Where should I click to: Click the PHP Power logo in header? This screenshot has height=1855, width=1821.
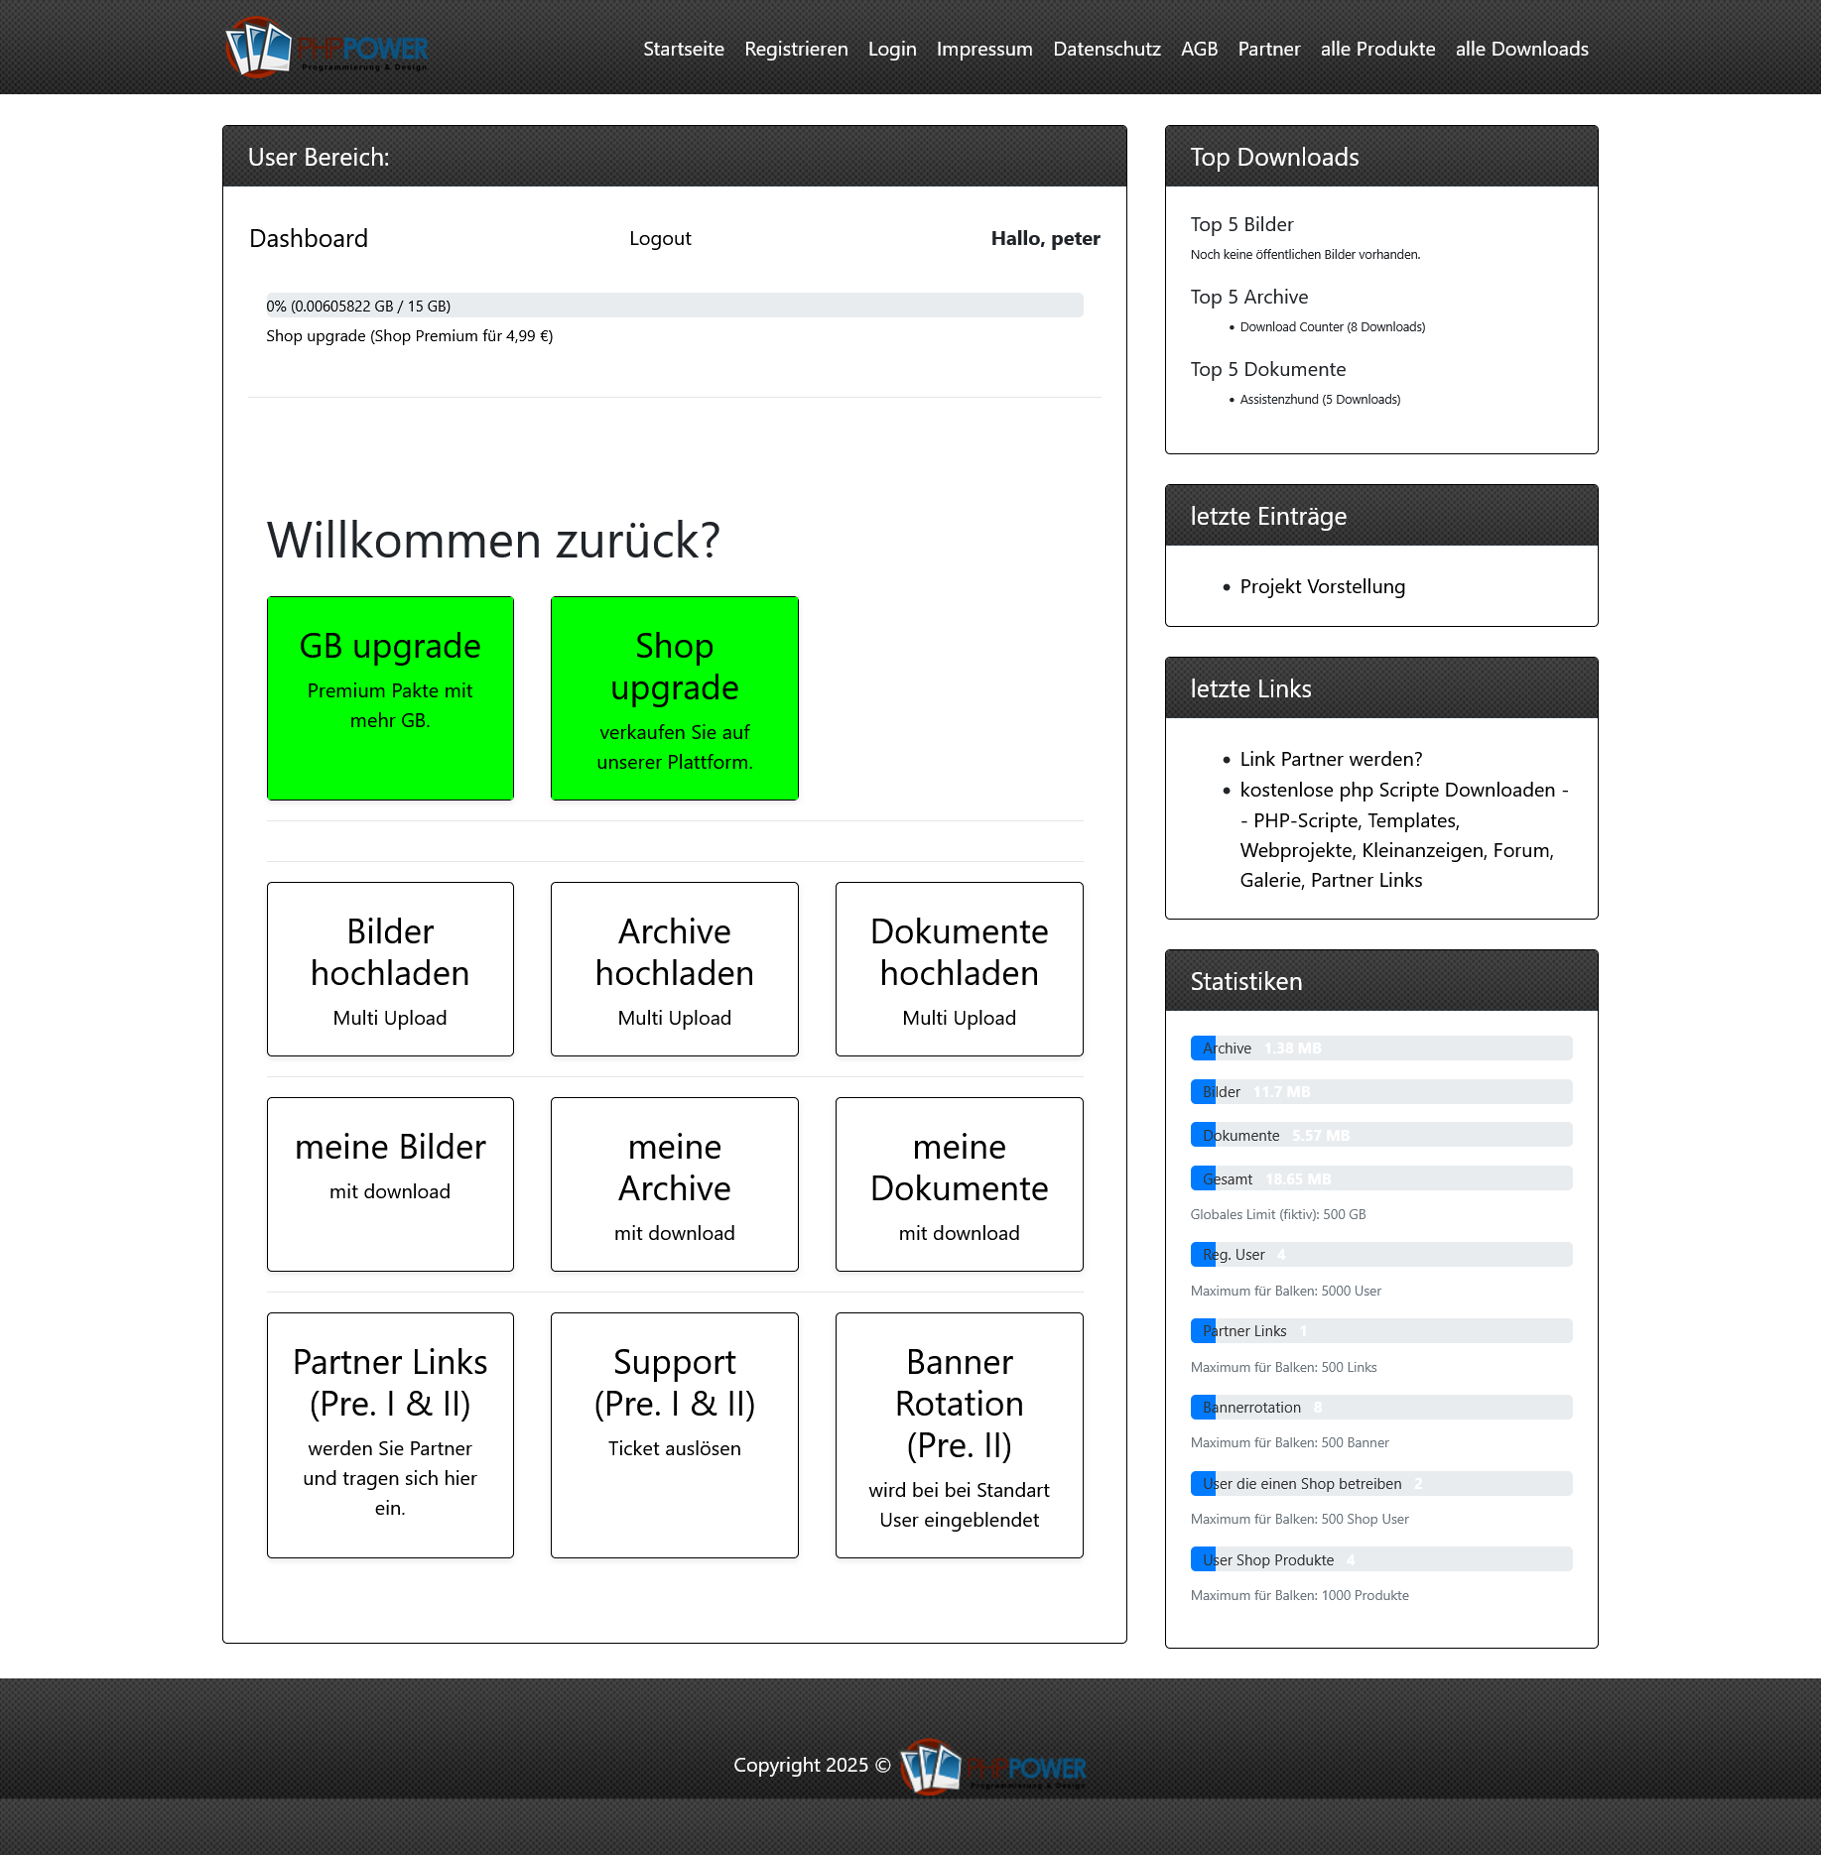pyautogui.click(x=326, y=48)
